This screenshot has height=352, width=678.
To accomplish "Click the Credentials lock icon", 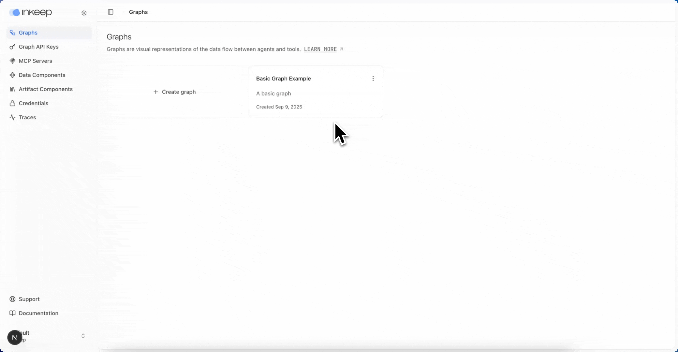I will coord(12,103).
